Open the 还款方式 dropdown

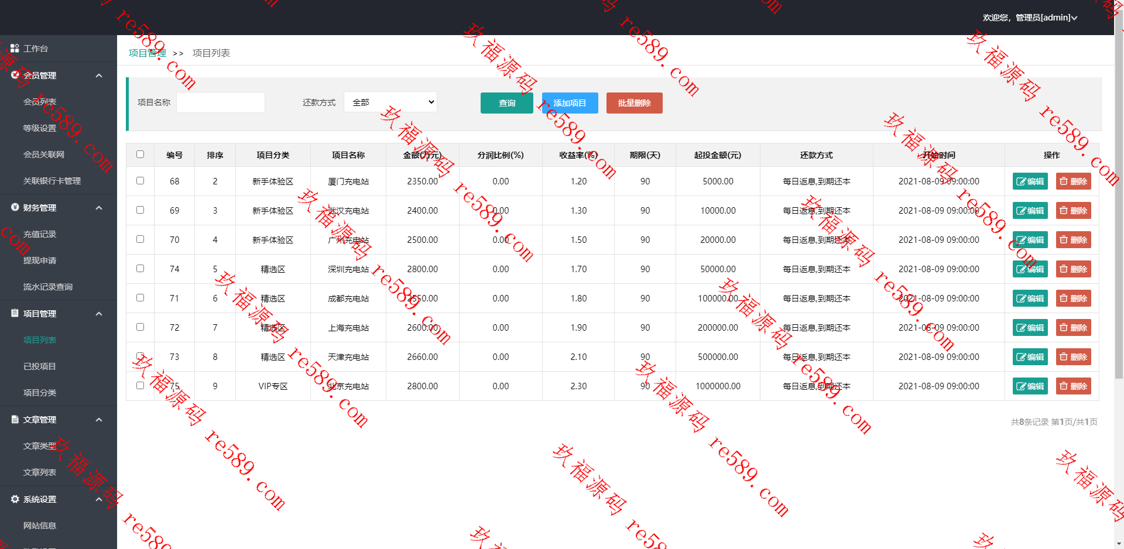point(390,102)
